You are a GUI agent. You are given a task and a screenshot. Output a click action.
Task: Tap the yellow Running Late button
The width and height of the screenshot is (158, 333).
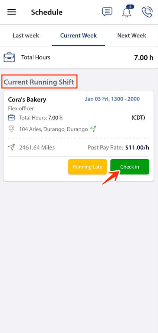pos(88,167)
